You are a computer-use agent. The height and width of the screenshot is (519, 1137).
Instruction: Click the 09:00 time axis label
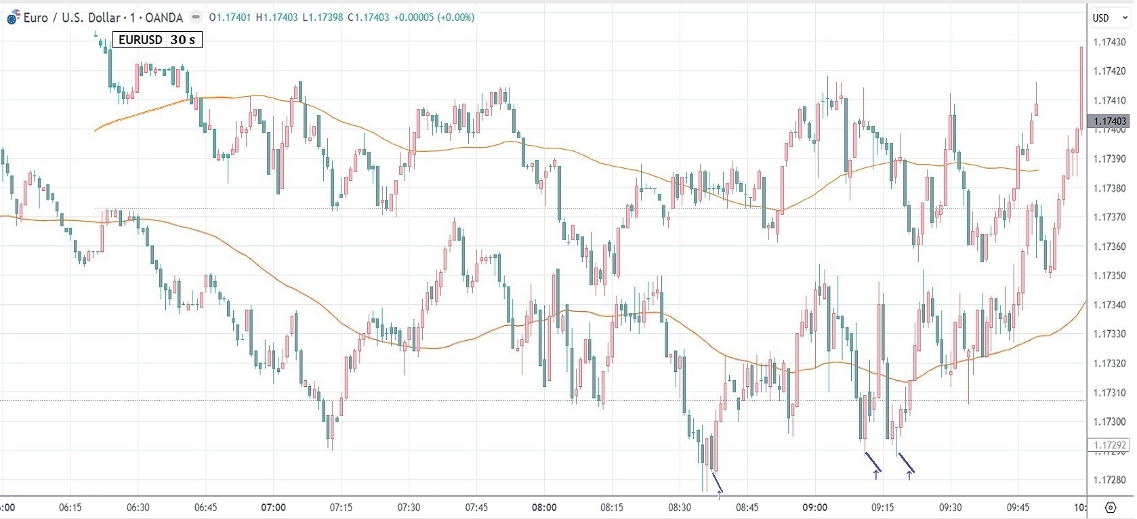(x=814, y=507)
